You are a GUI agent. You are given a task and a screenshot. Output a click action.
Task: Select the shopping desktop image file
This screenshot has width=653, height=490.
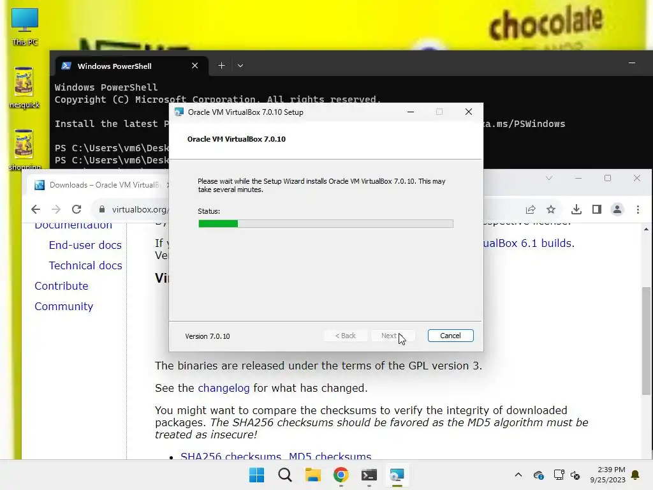click(24, 149)
